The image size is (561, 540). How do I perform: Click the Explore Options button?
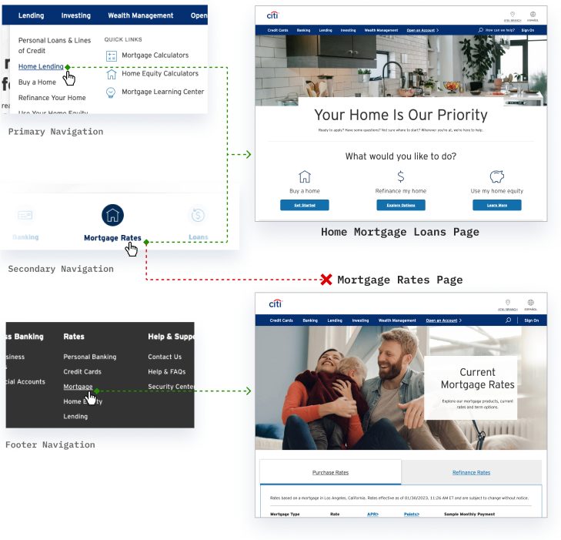(x=401, y=205)
